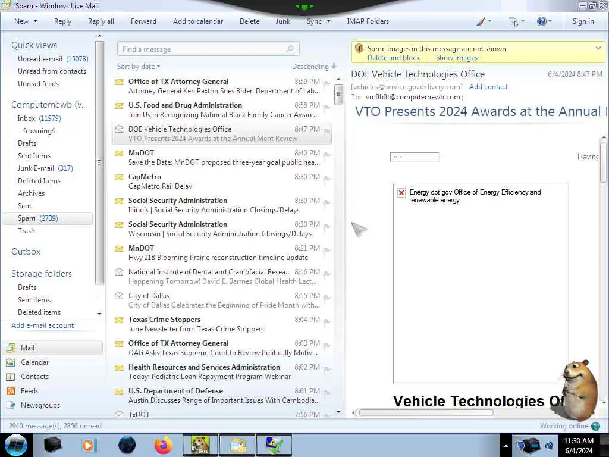Flag the Office of TX Attorney General 8:59 PM message
Screen dimensions: 609x457
point(327,83)
